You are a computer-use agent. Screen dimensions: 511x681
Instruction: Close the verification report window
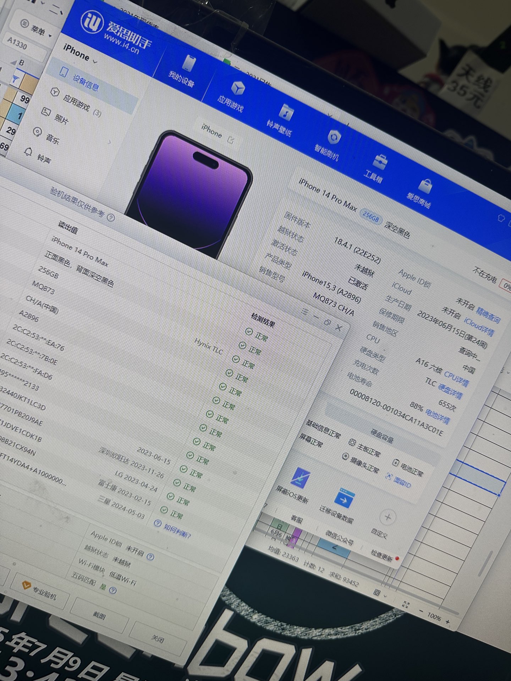[x=339, y=327]
